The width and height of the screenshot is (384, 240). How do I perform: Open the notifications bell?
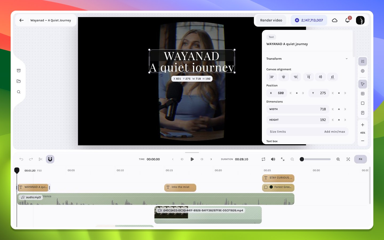347,20
